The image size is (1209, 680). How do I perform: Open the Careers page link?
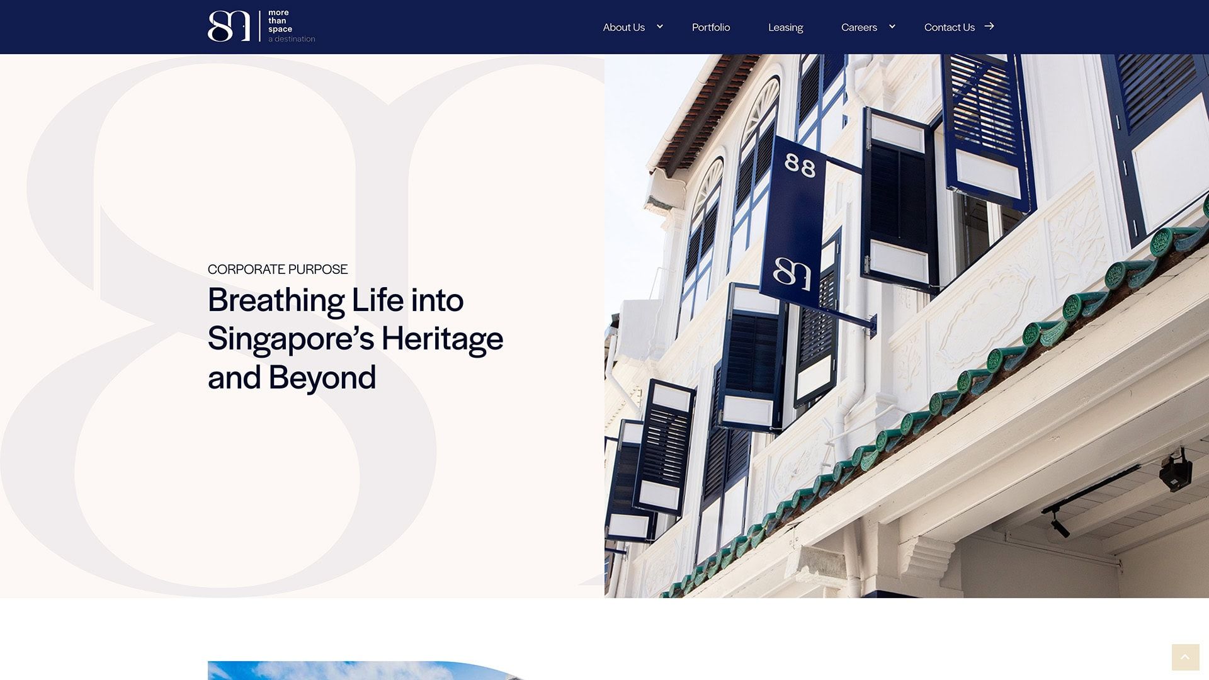tap(859, 27)
